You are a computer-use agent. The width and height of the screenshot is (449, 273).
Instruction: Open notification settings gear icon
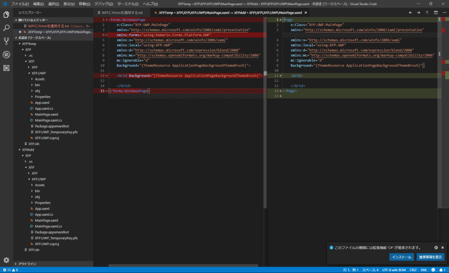tap(436, 248)
